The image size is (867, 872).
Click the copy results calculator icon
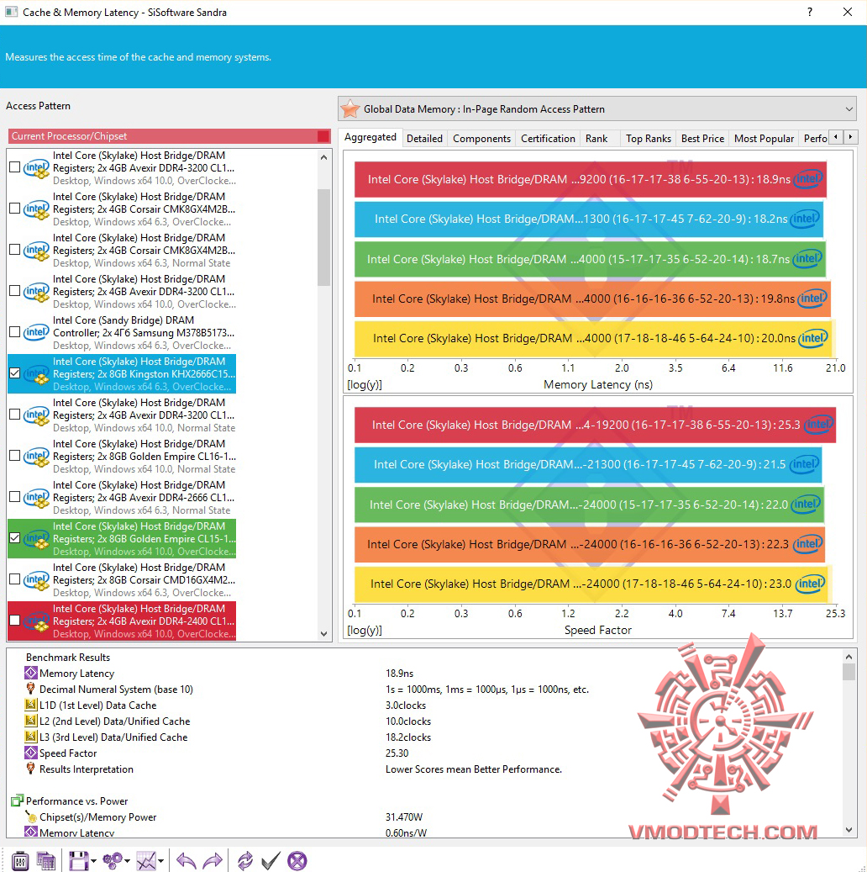pos(45,861)
